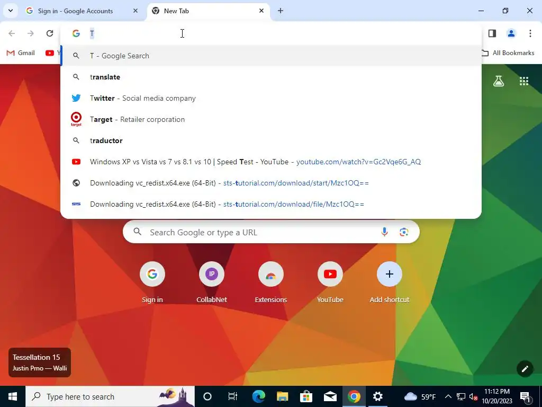Screen dimensions: 542x407
Task: Close the New Tab tab
Action: [261, 11]
